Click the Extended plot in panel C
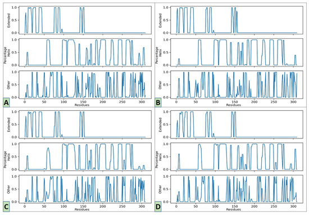The height and width of the screenshot is (215, 309). (85, 124)
